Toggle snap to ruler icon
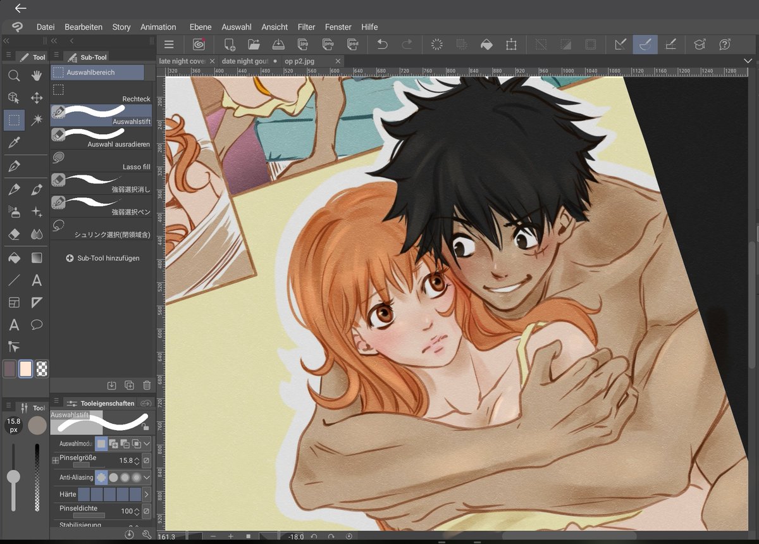Image resolution: width=759 pixels, height=544 pixels. (x=620, y=44)
